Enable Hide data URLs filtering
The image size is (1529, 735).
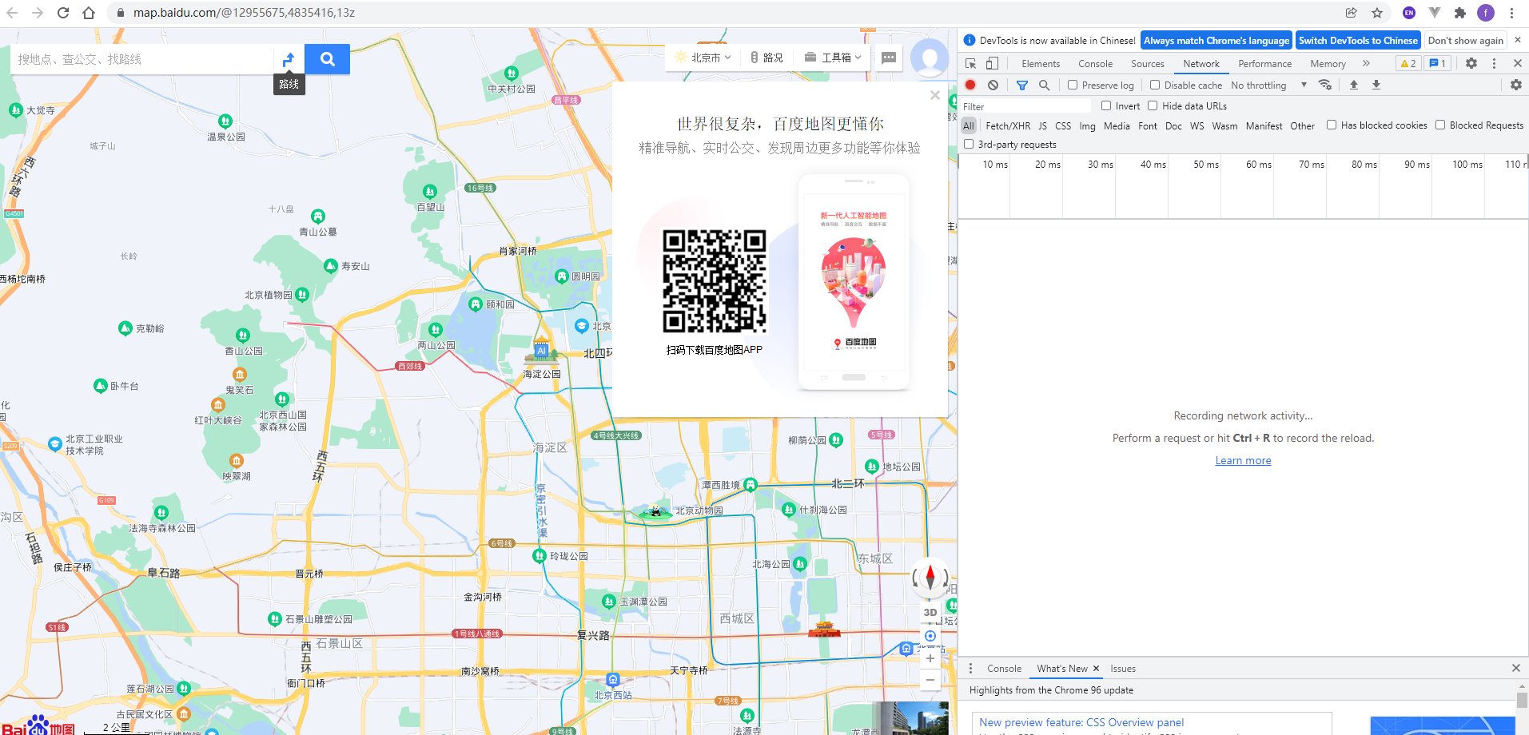[x=1152, y=105]
